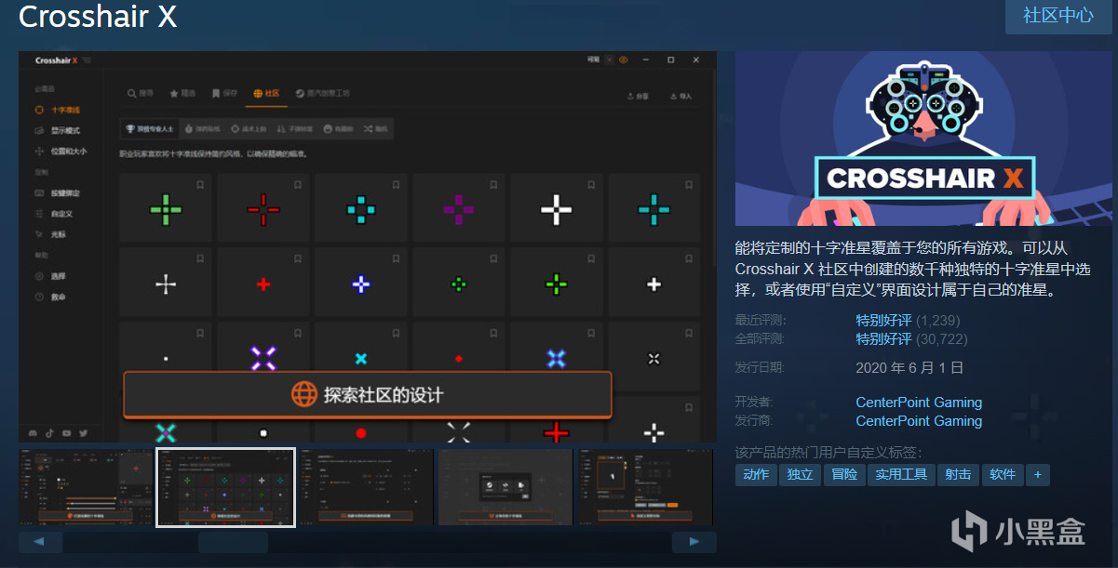
Task: Bookmark the small red plus crosshair card
Action: point(298,259)
